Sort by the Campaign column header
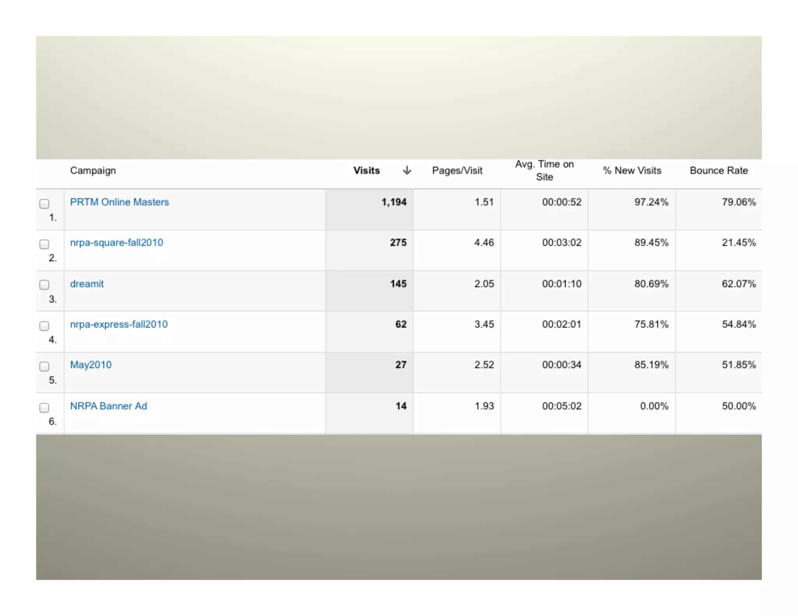The width and height of the screenshot is (798, 616). tap(93, 171)
